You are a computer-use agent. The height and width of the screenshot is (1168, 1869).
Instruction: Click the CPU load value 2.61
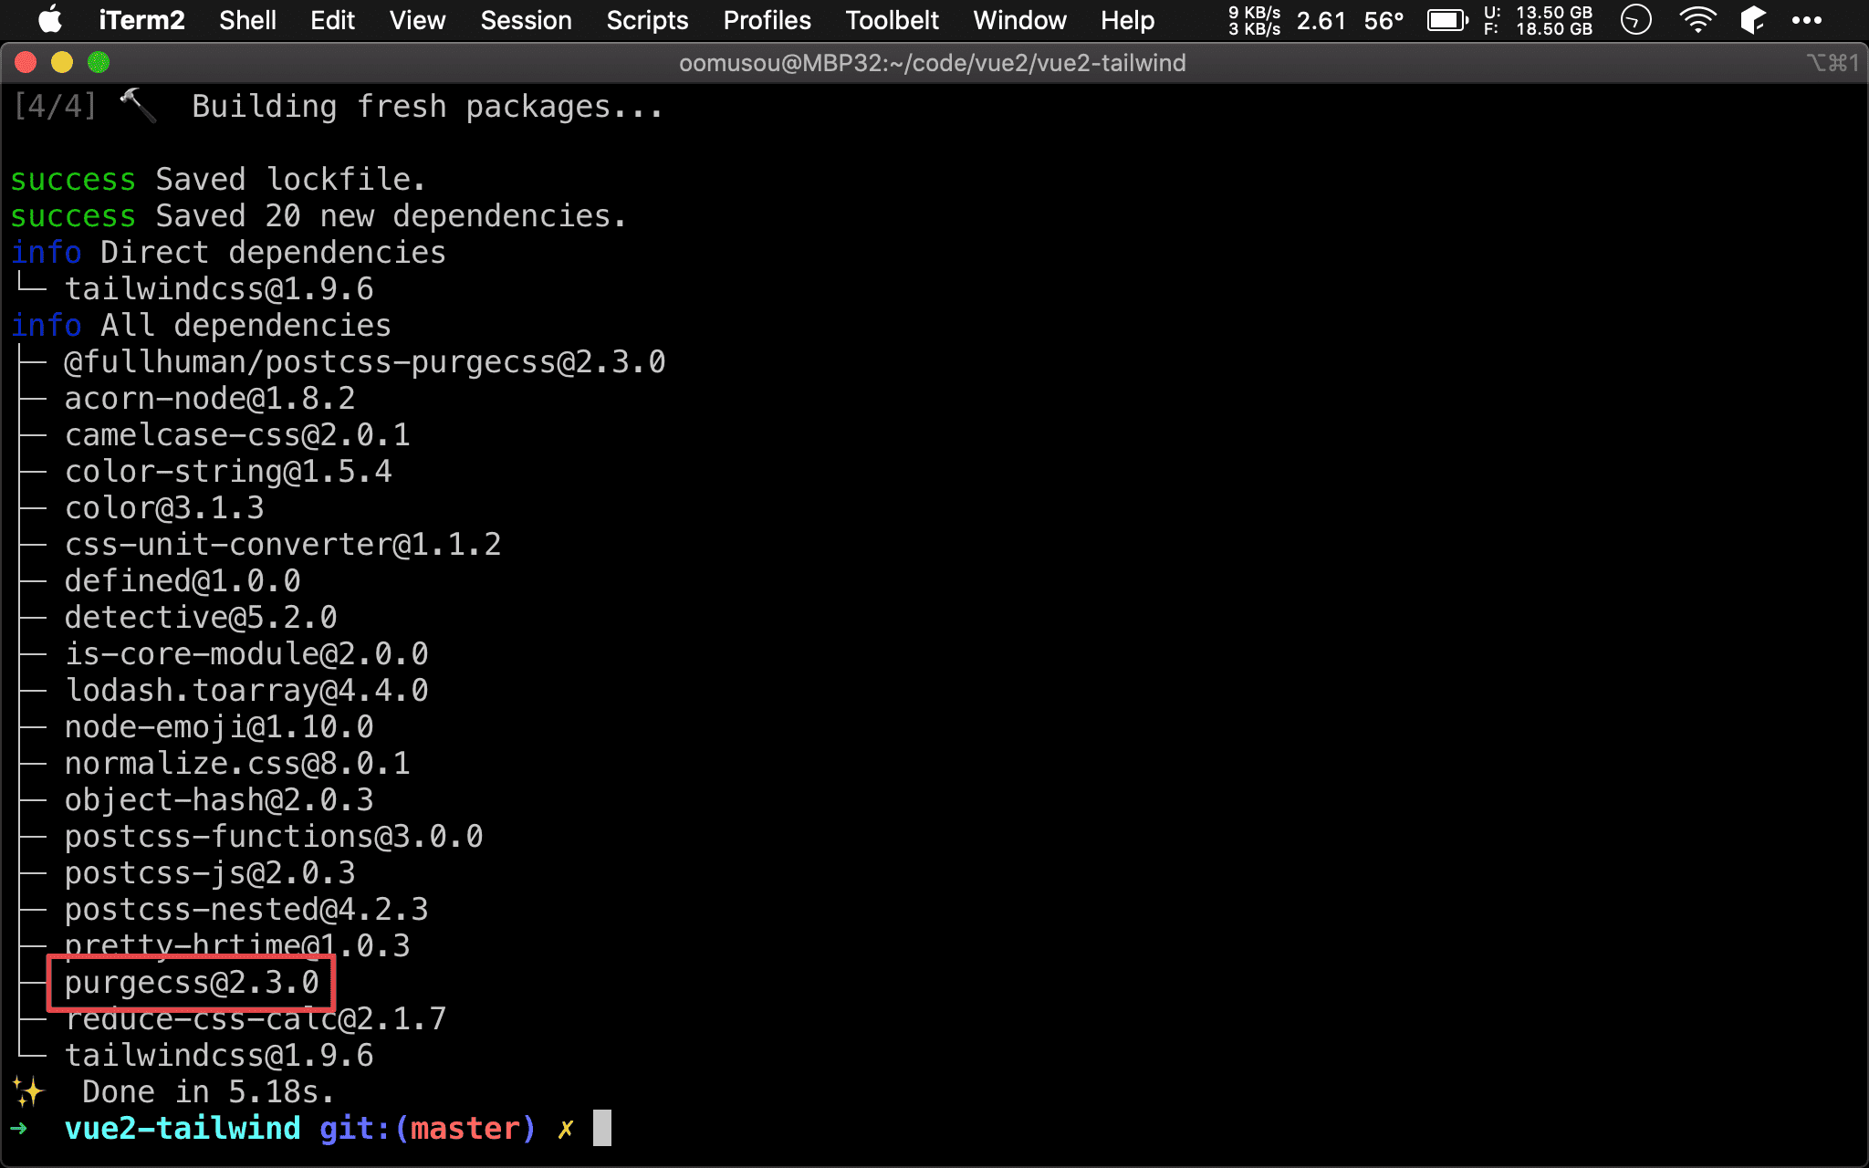(1321, 20)
